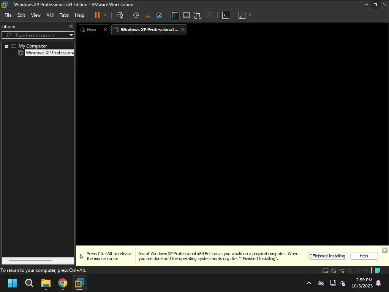The image size is (389, 292).
Task: Open the Edit menu
Action: click(21, 15)
